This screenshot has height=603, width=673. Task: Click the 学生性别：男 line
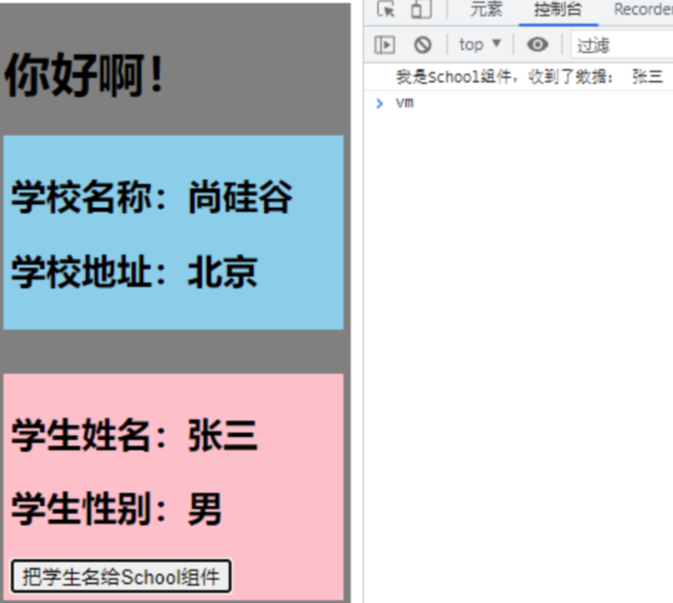click(117, 510)
